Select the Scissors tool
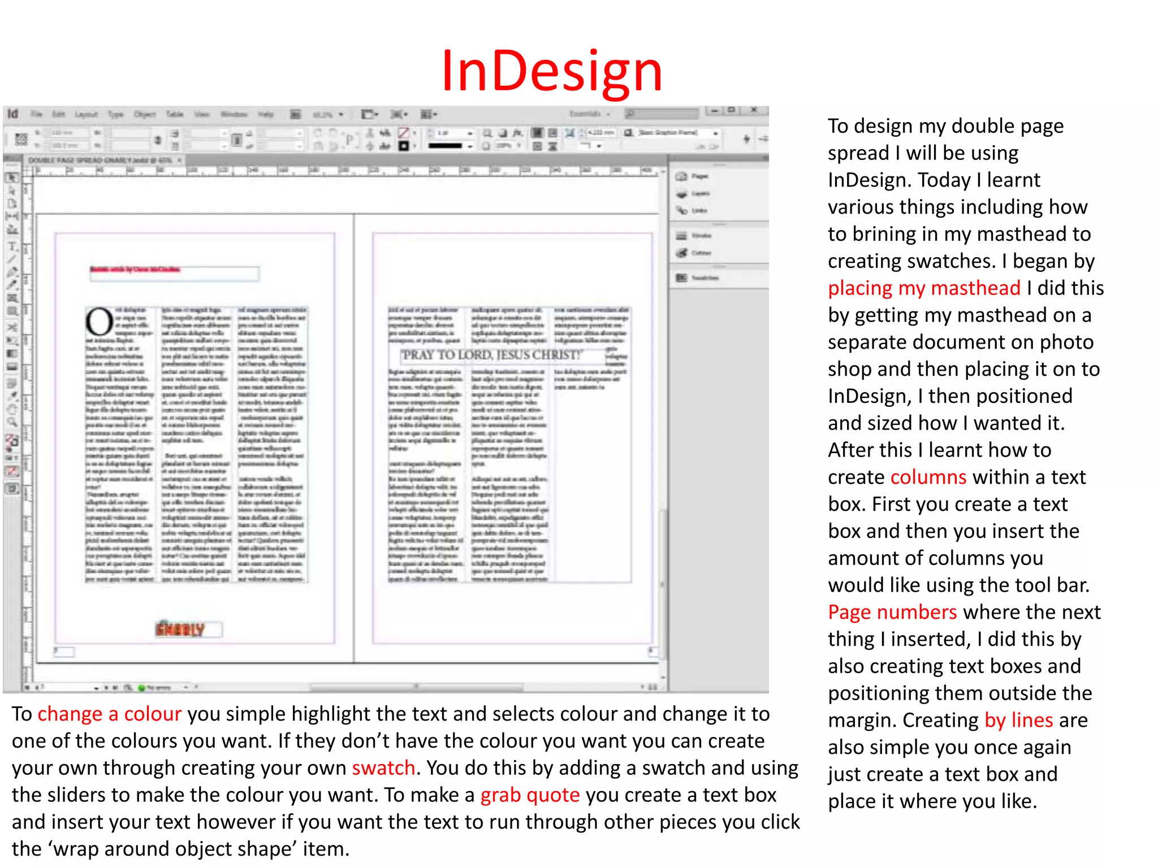The width and height of the screenshot is (1158, 868). (x=12, y=327)
